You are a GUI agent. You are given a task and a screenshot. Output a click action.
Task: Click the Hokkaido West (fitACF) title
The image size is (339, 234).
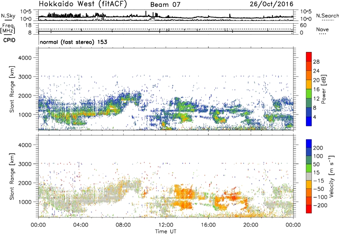(83, 4)
